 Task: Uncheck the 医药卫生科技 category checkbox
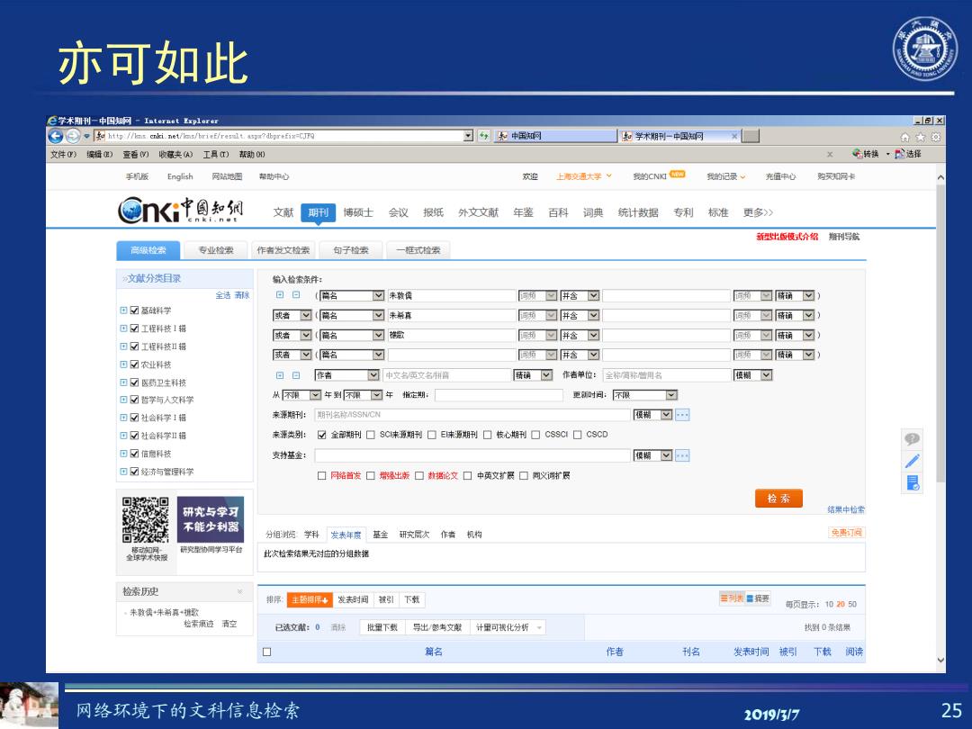[134, 382]
